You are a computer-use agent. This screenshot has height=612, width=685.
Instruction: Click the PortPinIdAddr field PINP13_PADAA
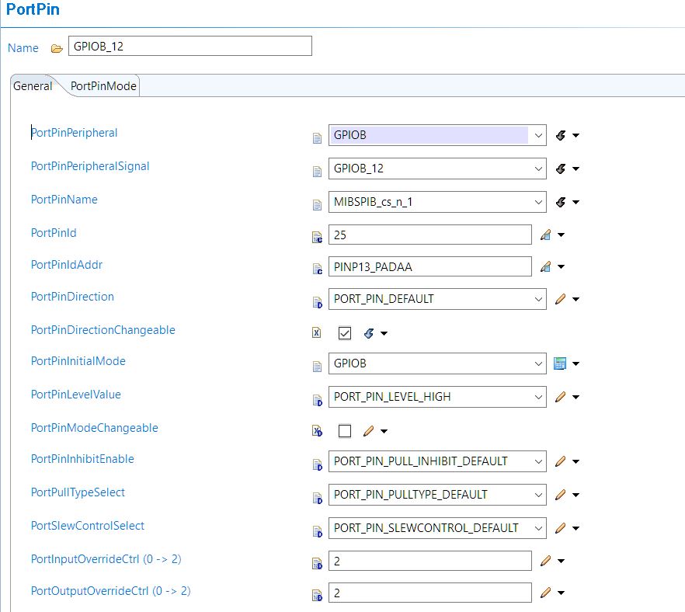430,266
